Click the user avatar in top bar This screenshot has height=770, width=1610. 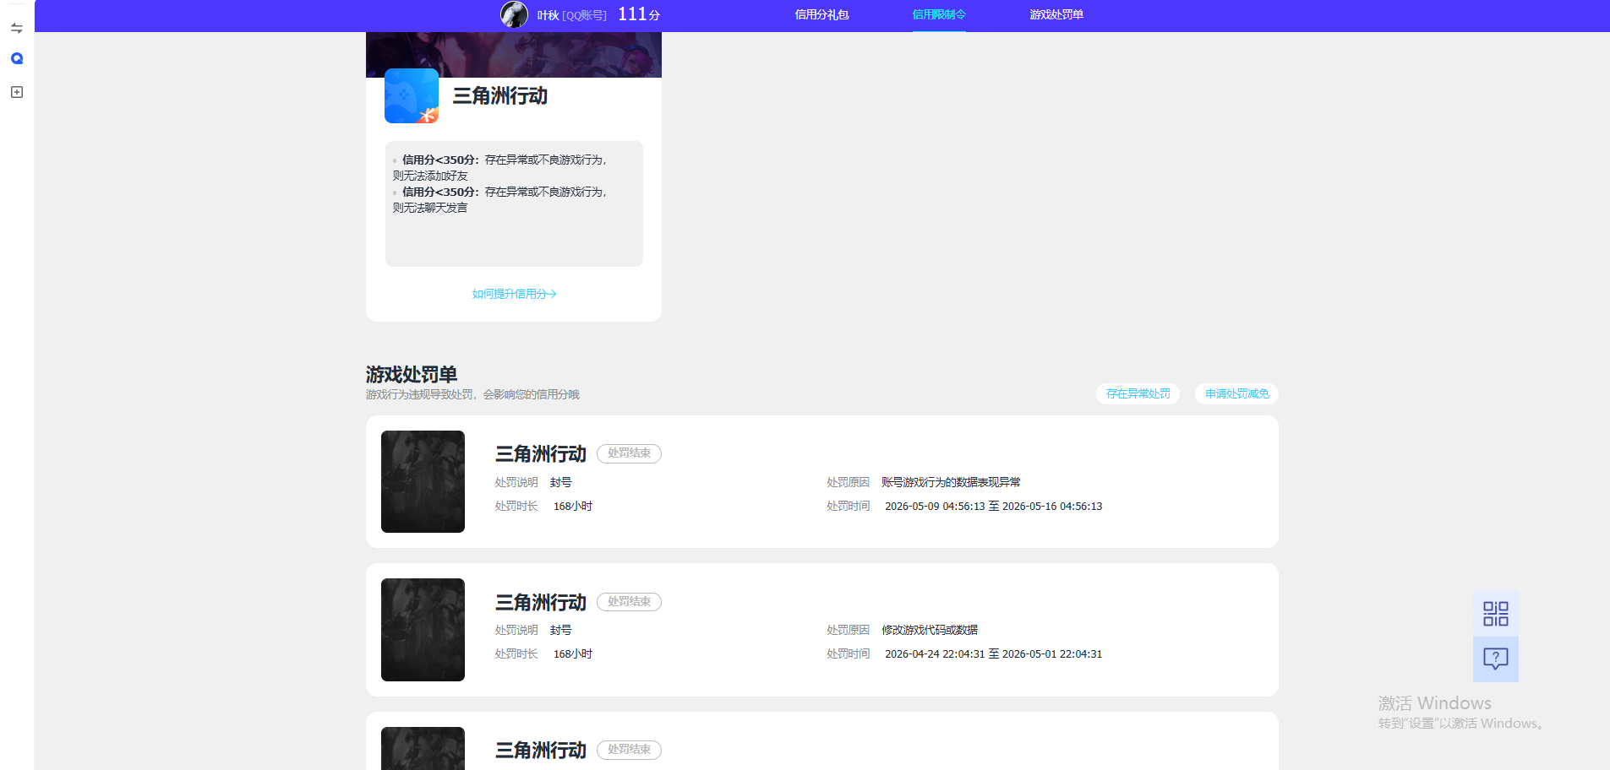point(514,14)
